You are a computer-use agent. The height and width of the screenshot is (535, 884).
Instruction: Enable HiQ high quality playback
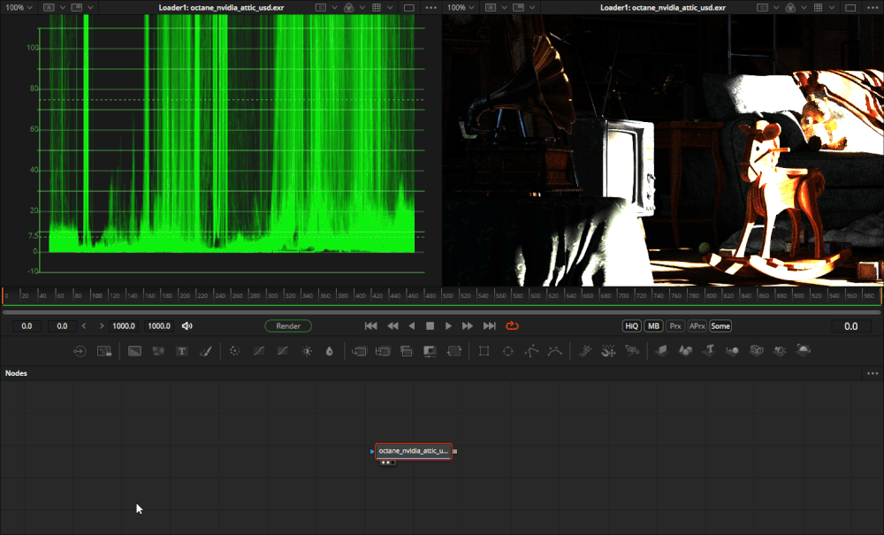630,325
